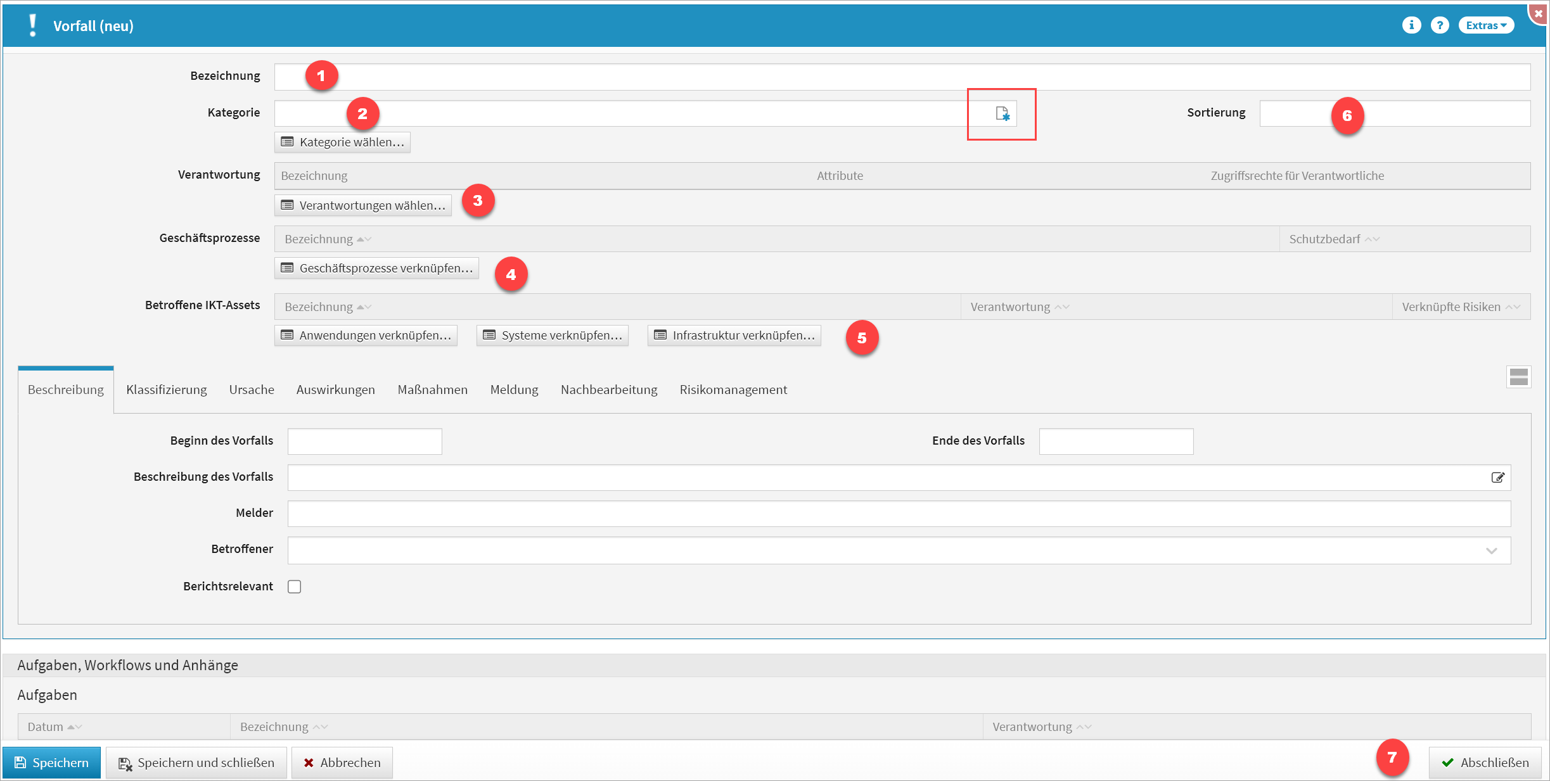Click Abbrechen cancel button
The width and height of the screenshot is (1550, 781).
pos(342,763)
